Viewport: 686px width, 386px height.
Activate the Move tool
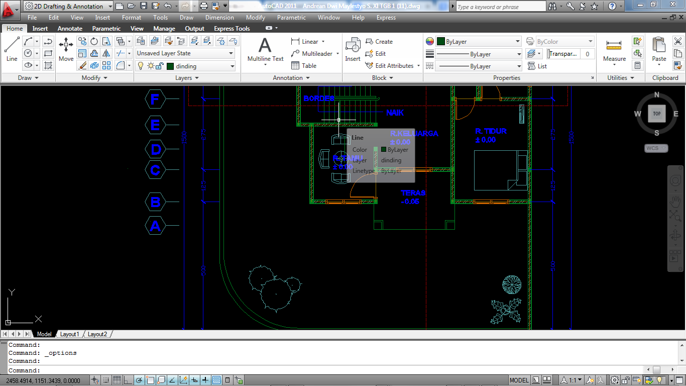click(66, 49)
